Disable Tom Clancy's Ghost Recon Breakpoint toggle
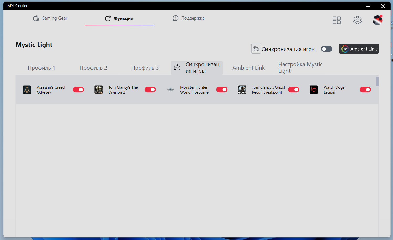The image size is (393, 240). pyautogui.click(x=294, y=90)
